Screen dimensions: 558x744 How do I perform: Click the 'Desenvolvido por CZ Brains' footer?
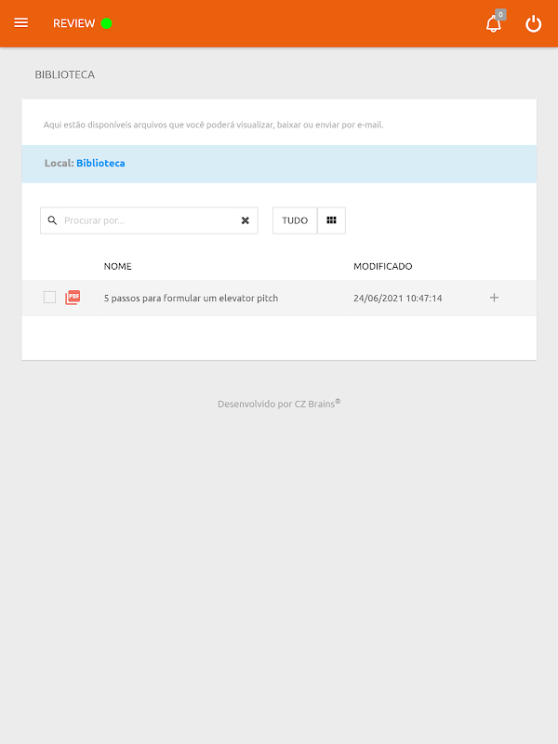pos(279,404)
